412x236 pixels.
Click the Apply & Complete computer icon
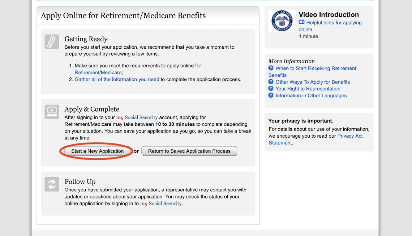tap(52, 112)
